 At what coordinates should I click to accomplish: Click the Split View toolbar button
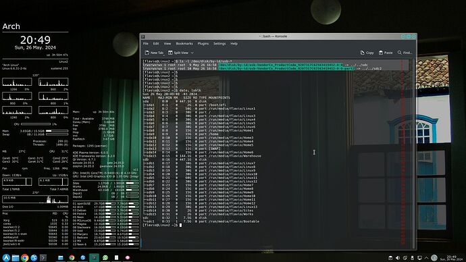pos(178,53)
